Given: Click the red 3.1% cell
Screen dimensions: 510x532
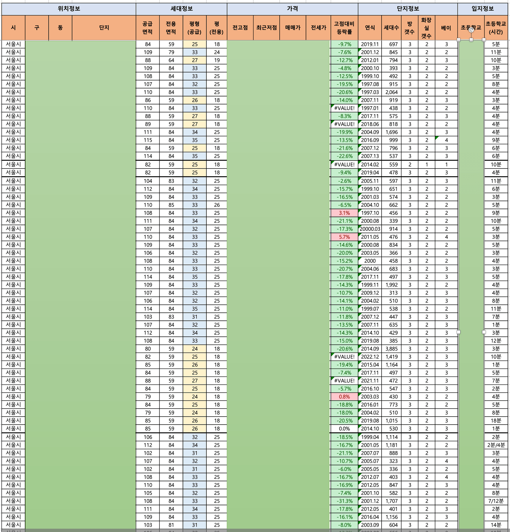Looking at the screenshot, I should pyautogui.click(x=345, y=213).
